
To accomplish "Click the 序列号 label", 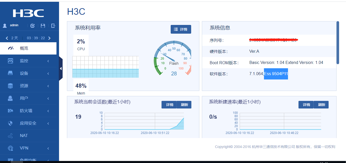I will (217, 40).
